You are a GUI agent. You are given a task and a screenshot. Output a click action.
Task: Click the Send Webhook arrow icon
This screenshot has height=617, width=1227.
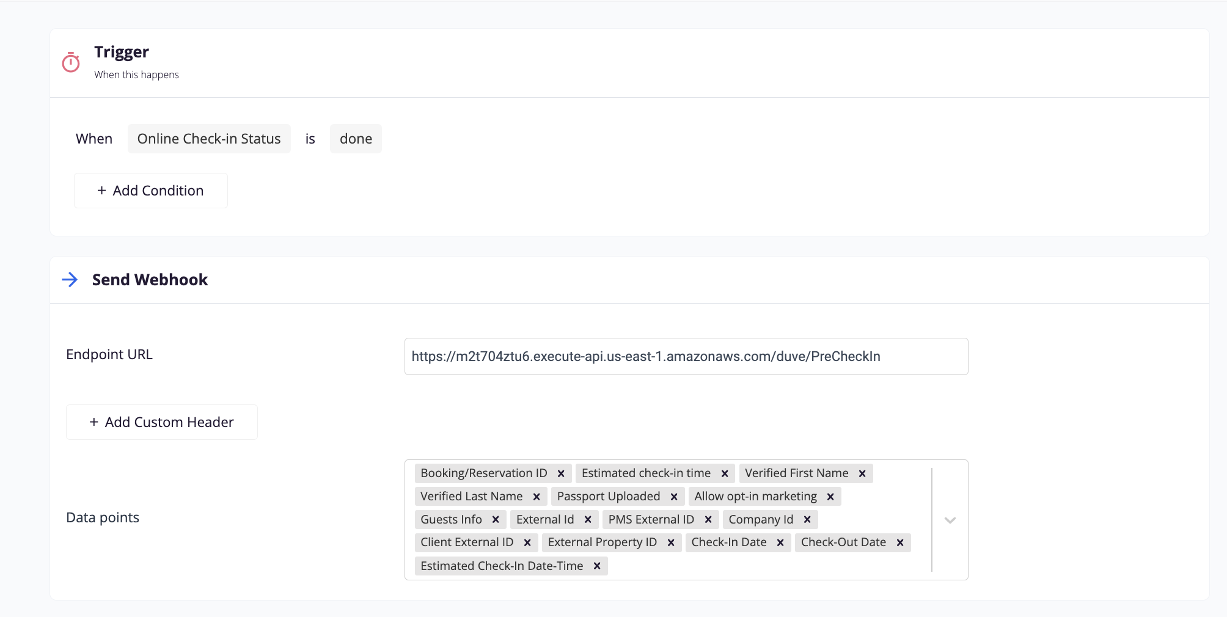coord(70,280)
